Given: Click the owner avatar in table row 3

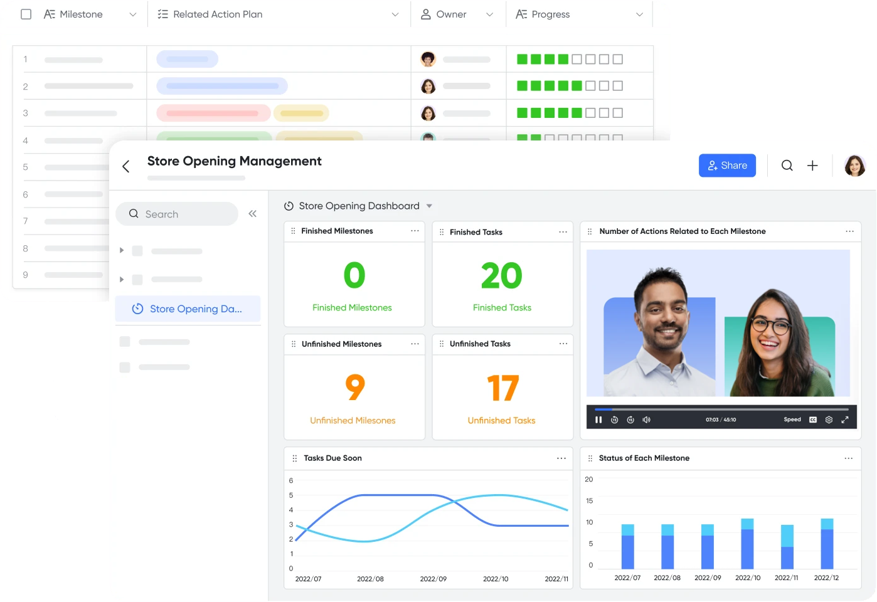Looking at the screenshot, I should [x=428, y=113].
